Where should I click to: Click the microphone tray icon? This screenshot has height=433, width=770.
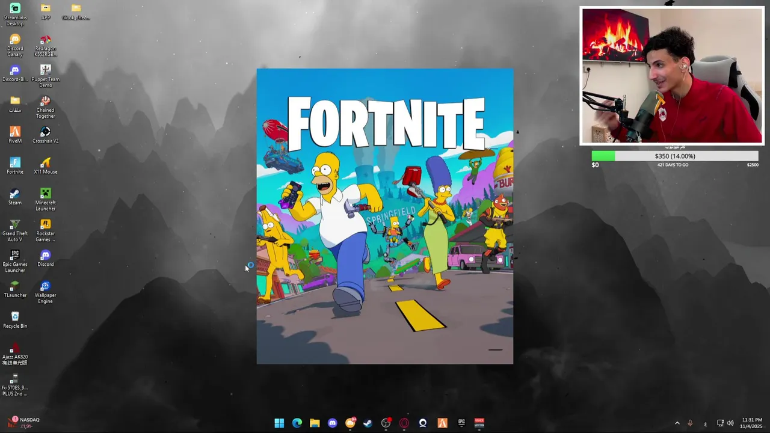coord(690,423)
